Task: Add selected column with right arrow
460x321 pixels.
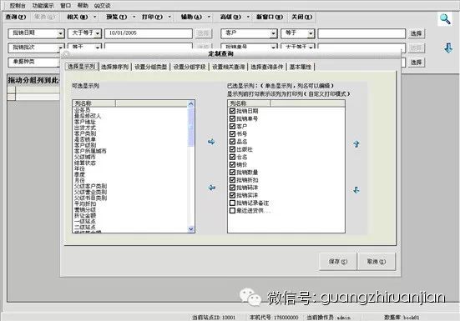Action: coord(211,142)
